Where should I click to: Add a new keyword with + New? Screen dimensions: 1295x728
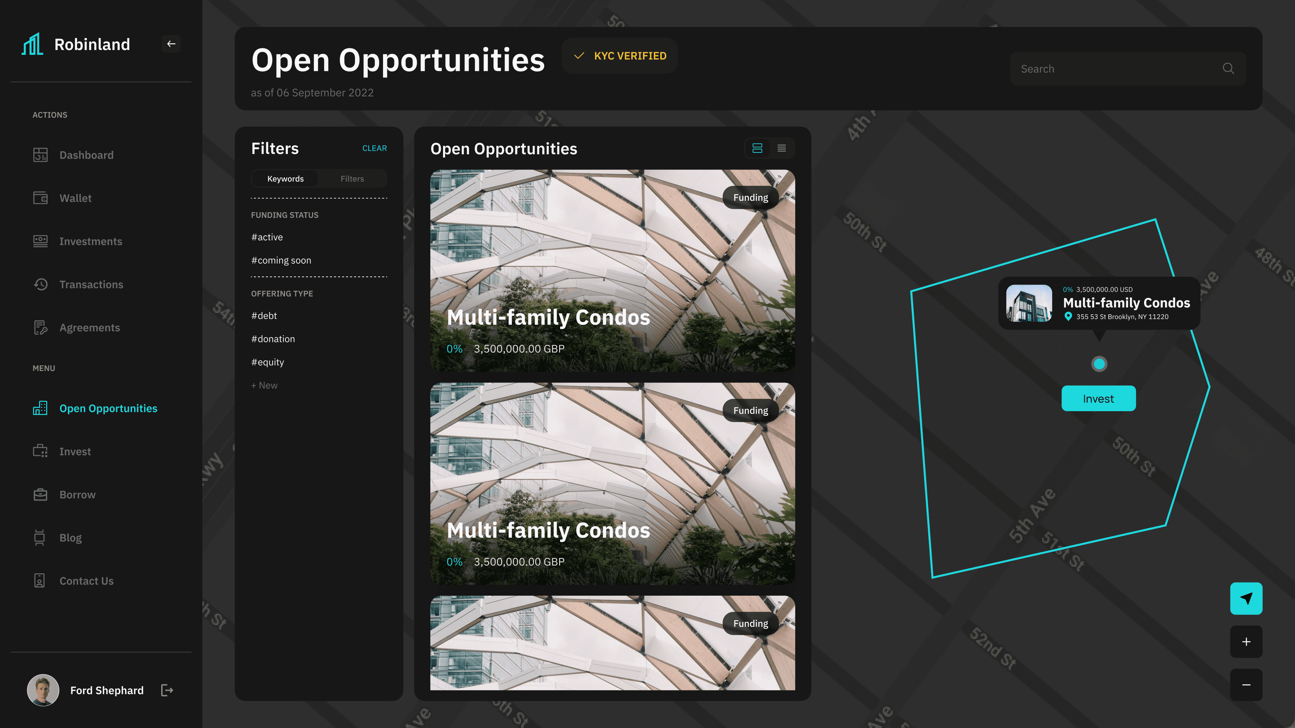point(264,385)
